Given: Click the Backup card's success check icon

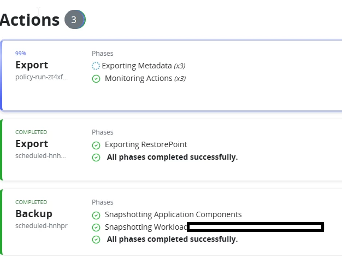Looking at the screenshot, I should [x=96, y=240].
